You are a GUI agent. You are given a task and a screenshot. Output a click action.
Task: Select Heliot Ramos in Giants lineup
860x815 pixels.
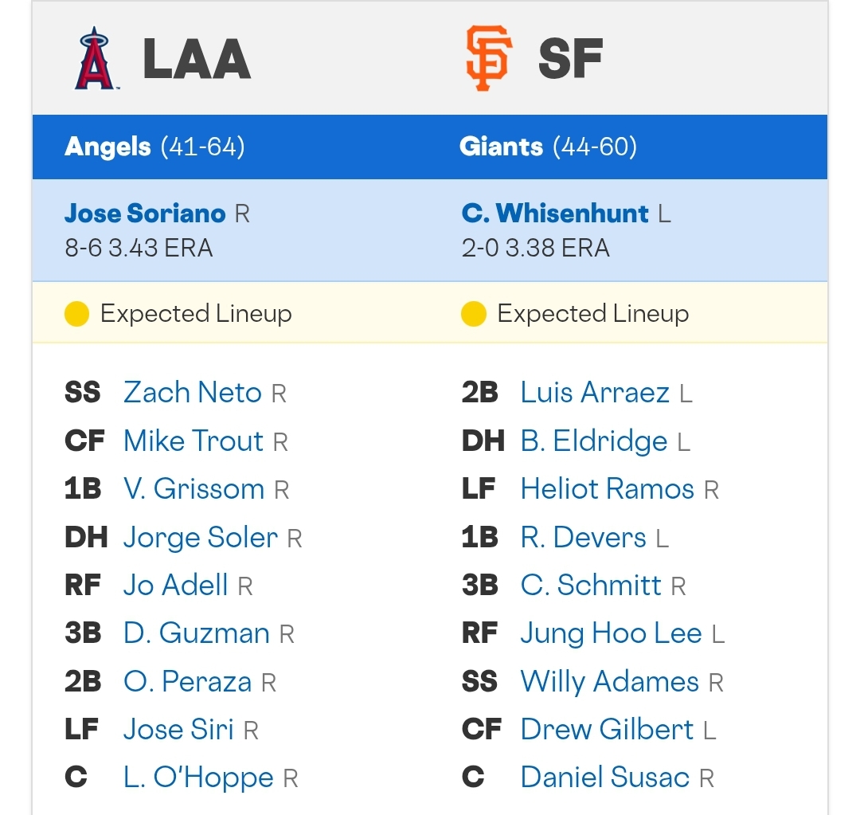[608, 488]
